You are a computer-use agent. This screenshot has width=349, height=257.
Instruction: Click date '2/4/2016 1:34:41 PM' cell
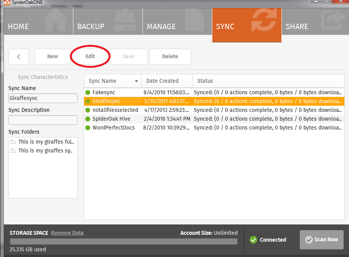tap(167, 119)
